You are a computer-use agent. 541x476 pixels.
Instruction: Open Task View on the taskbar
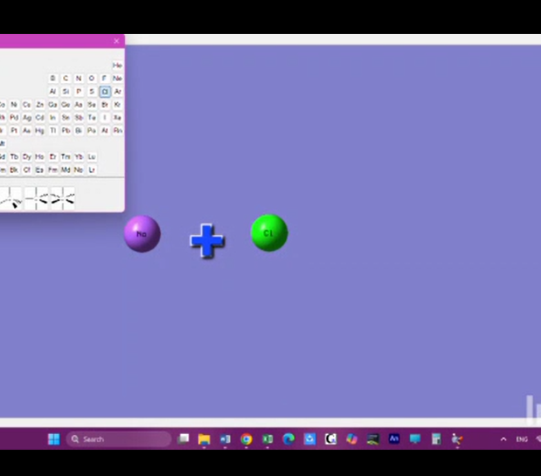click(183, 439)
